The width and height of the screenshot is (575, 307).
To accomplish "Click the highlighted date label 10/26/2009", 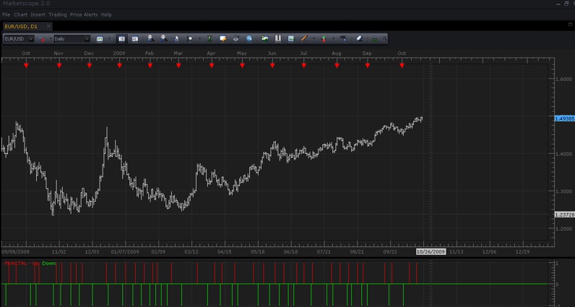I will coord(431,251).
